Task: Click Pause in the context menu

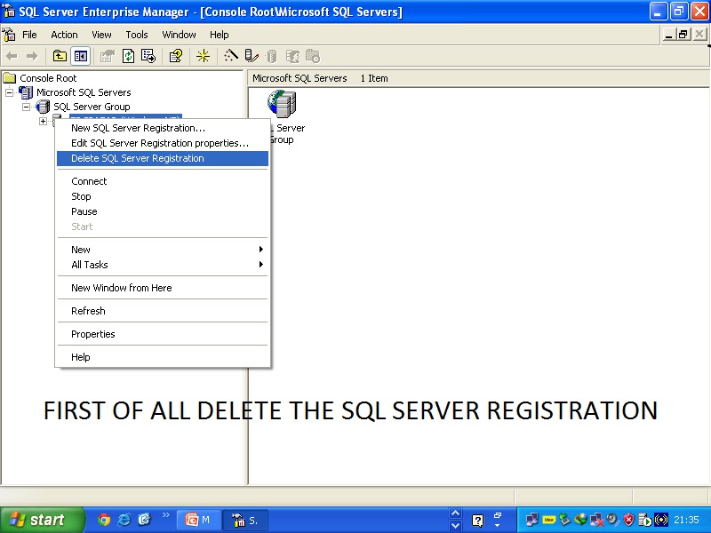Action: tap(163, 211)
